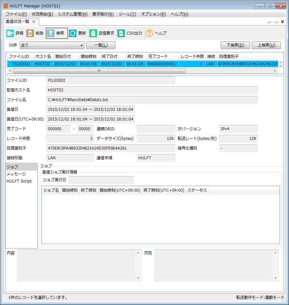The width and height of the screenshot is (289, 305).
Task: Open the ヘルプ(H) menu
Action: (179, 14)
